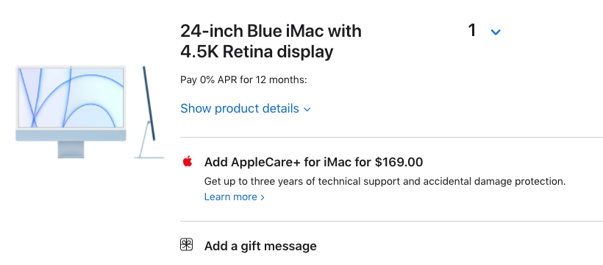This screenshot has width=603, height=265.
Task: Click the iMac screen wallpaper in front view
Action: (71, 97)
